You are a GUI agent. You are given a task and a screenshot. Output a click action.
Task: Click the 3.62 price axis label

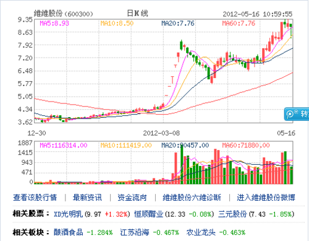coord(25,122)
